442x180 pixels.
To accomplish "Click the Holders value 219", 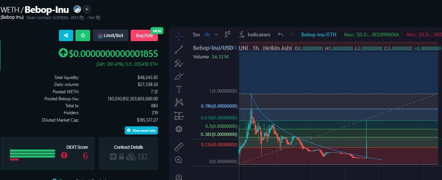I will coord(155,113).
